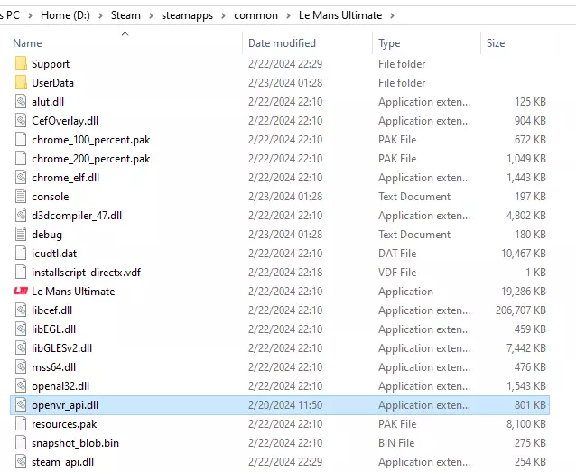Select the debug text document icon
576x472 pixels.
[21, 235]
